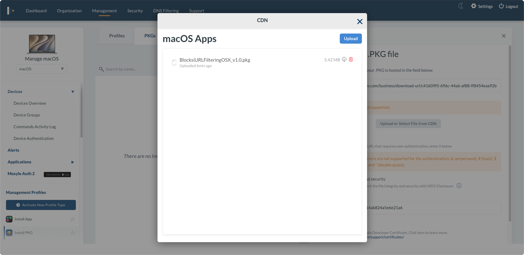Click Activate New Profile Type
The width and height of the screenshot is (524, 255).
[x=41, y=205]
